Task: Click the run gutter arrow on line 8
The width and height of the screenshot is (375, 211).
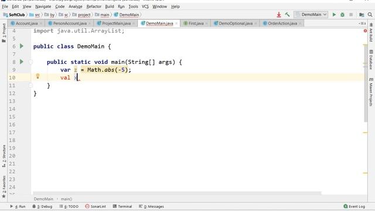Action: [x=22, y=62]
